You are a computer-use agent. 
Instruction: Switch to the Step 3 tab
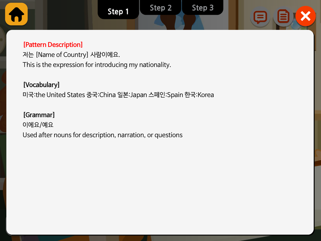pyautogui.click(x=203, y=8)
